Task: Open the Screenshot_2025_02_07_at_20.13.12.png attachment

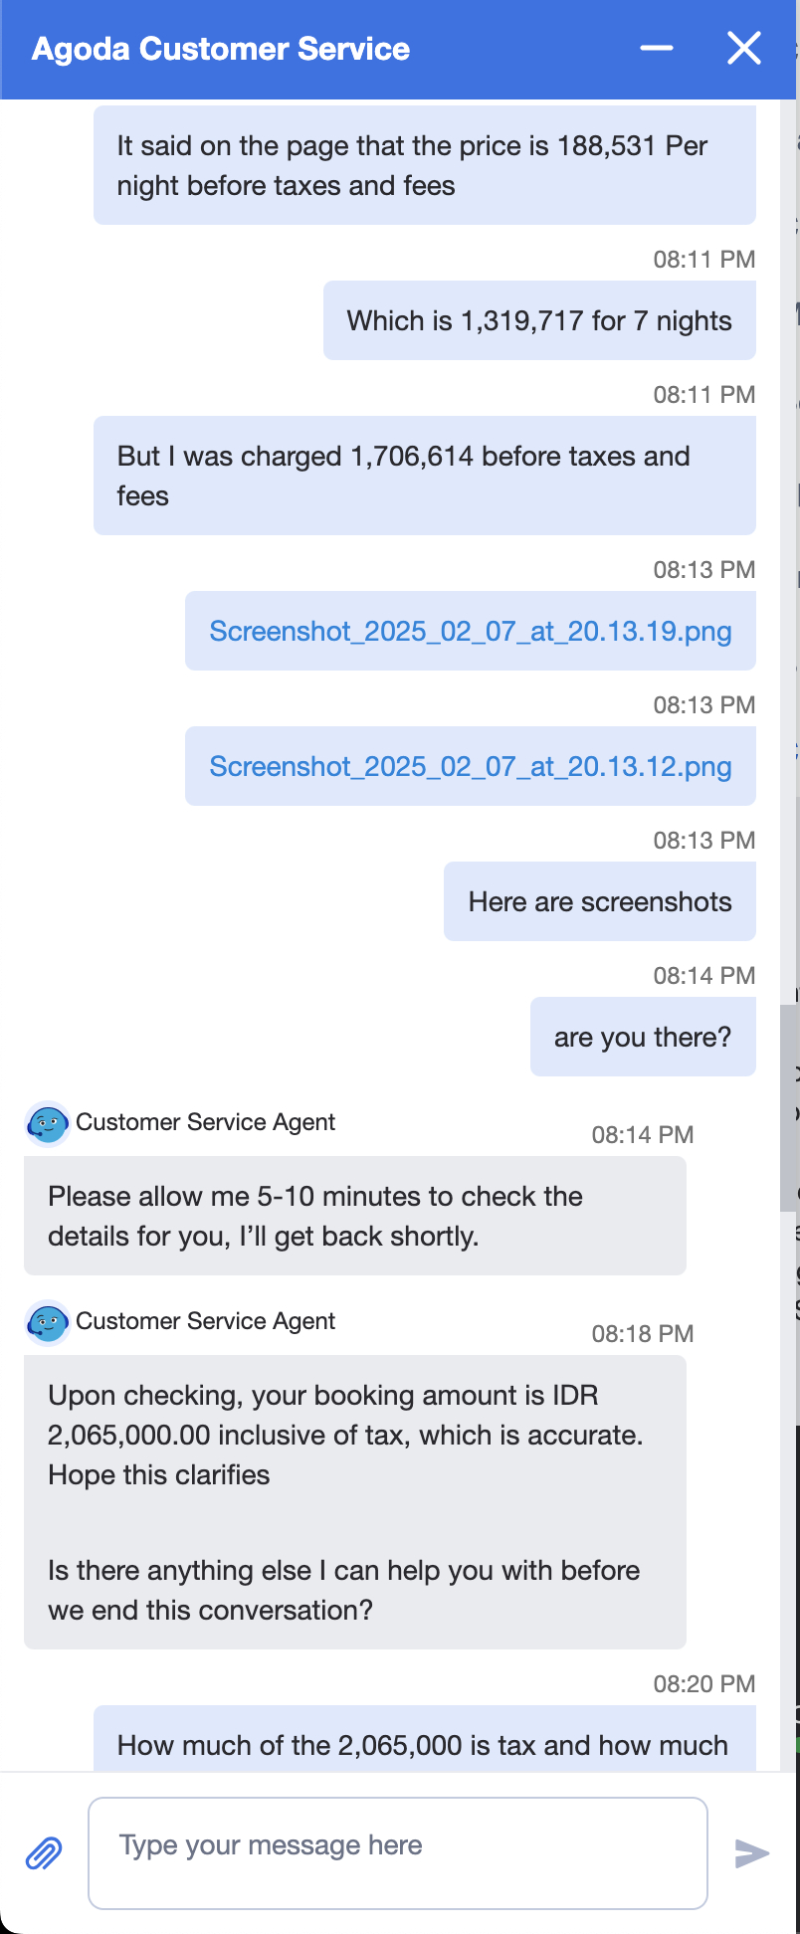Action: pos(471,766)
